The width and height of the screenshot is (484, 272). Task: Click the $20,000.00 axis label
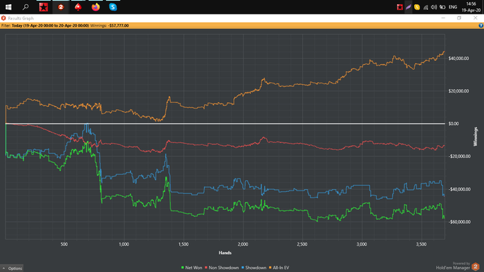point(458,91)
